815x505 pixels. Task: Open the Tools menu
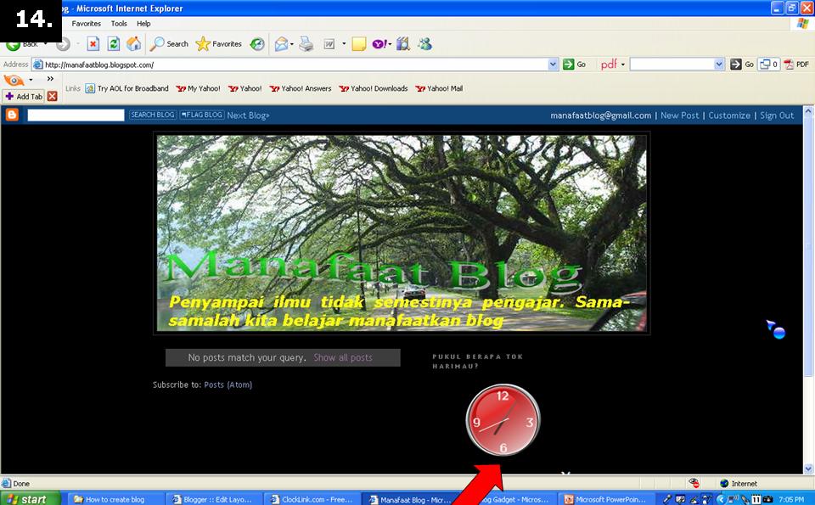coord(119,24)
